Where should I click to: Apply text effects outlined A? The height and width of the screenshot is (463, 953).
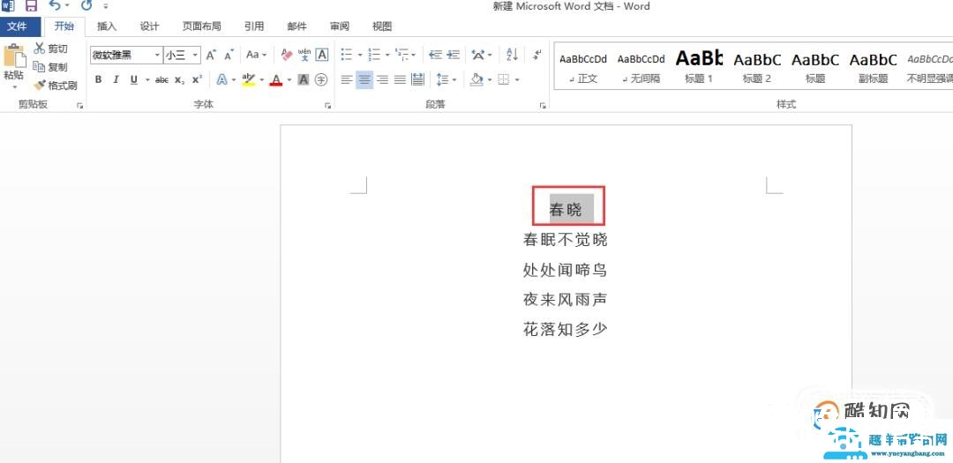(221, 79)
